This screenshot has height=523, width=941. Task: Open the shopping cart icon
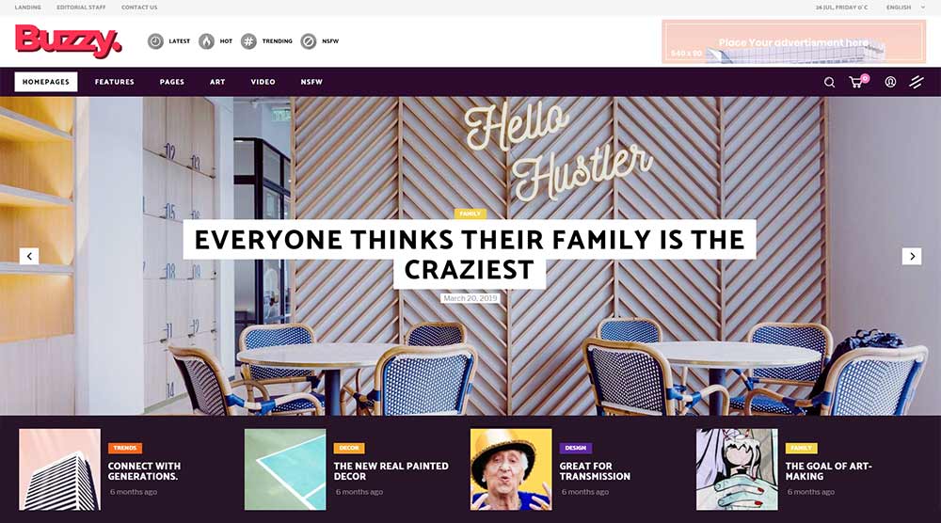857,82
